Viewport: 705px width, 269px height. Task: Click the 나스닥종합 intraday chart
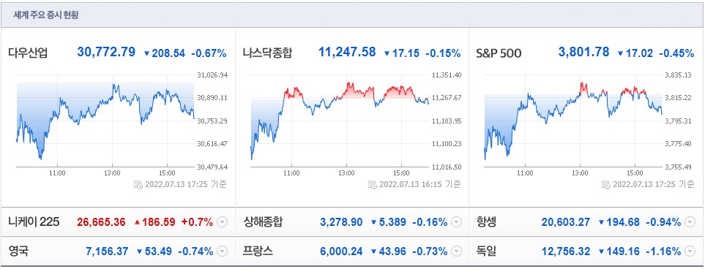(x=340, y=121)
